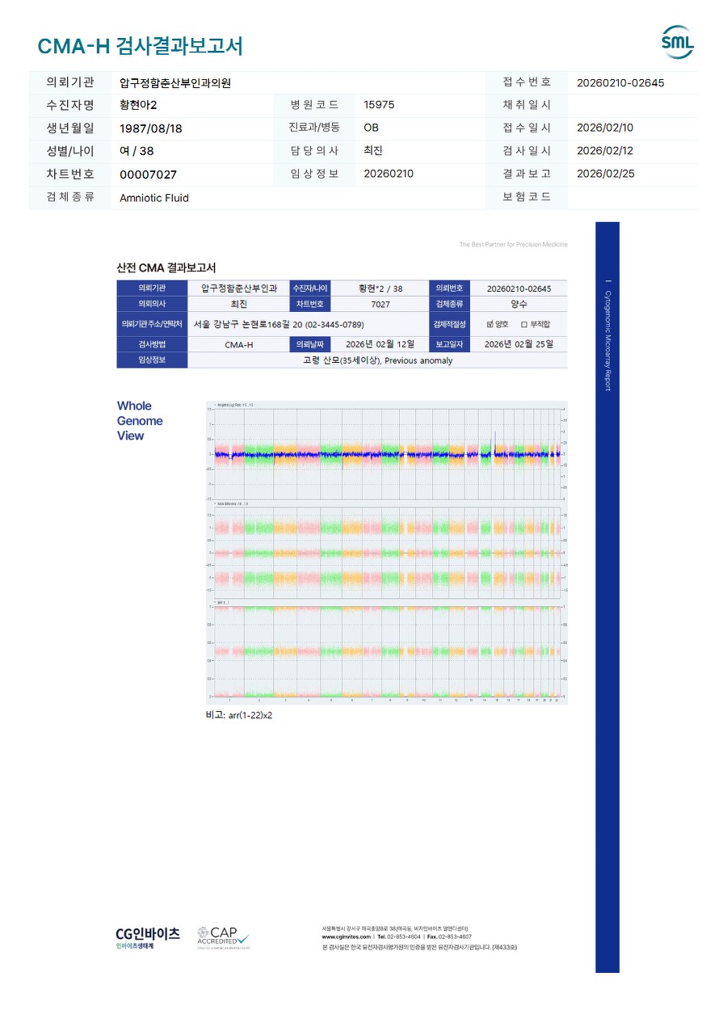Click the SML logo at top right

point(677,43)
